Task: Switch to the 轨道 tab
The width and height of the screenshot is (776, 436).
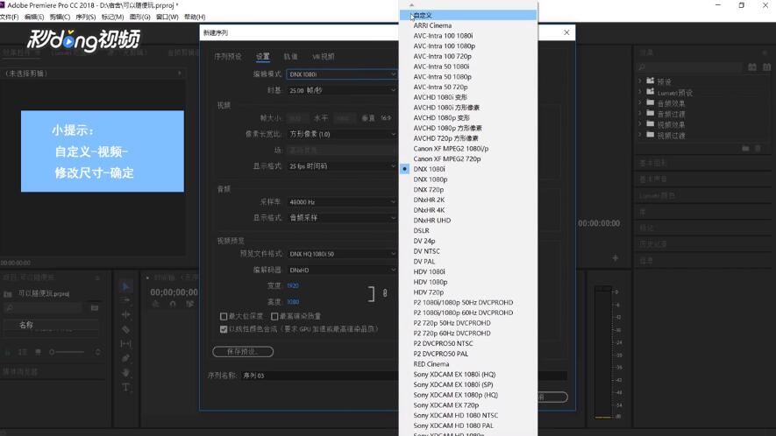Action: coord(290,56)
